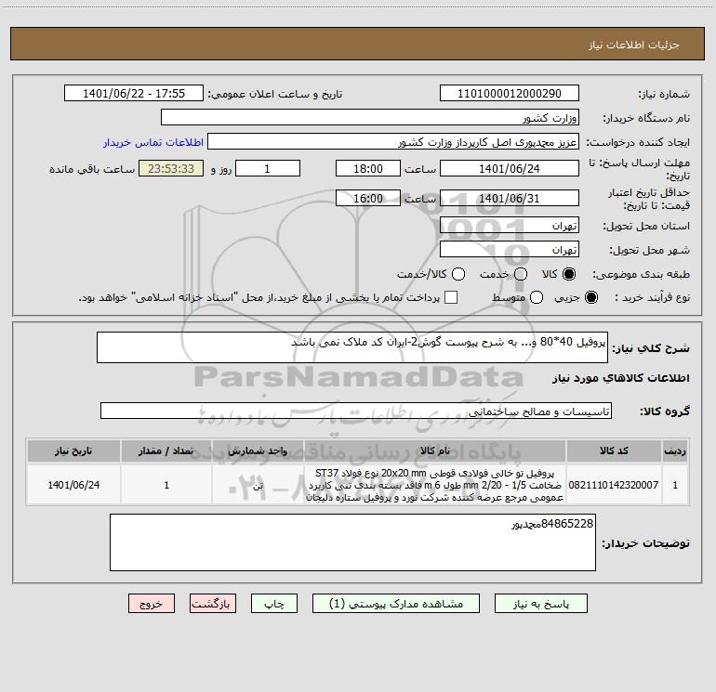
Task: Click the نام کالا column header
Action: coord(435,450)
